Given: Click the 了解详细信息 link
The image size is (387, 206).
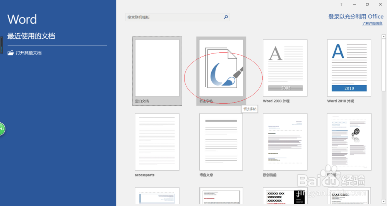Looking at the screenshot, I should [372, 24].
